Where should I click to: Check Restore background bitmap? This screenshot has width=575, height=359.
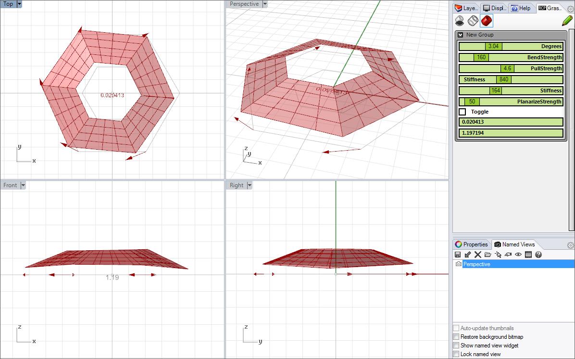pos(456,337)
